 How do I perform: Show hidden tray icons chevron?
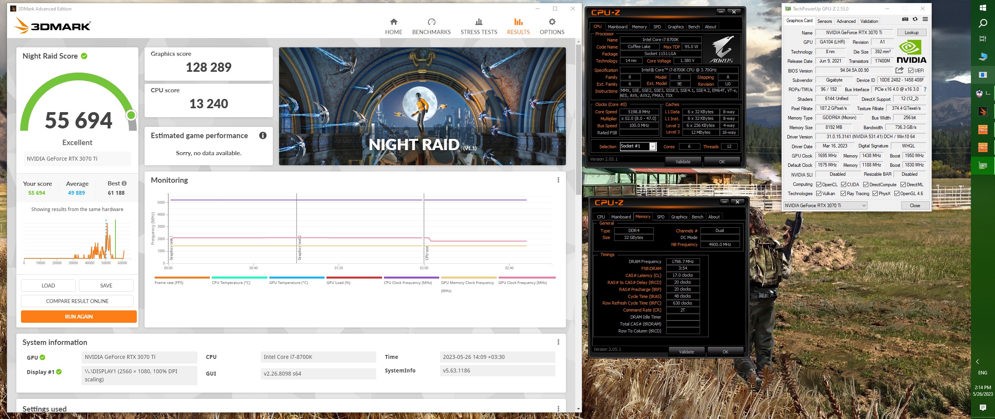point(978,362)
